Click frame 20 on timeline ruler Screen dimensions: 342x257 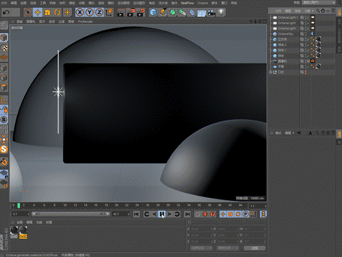pyautogui.click(x=116, y=206)
